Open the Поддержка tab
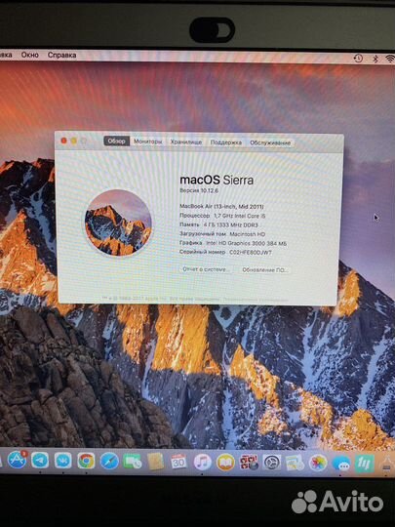This screenshot has width=395, height=527. click(225, 142)
